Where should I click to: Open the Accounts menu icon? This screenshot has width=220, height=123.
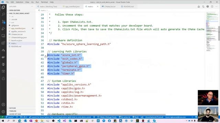point(3,105)
